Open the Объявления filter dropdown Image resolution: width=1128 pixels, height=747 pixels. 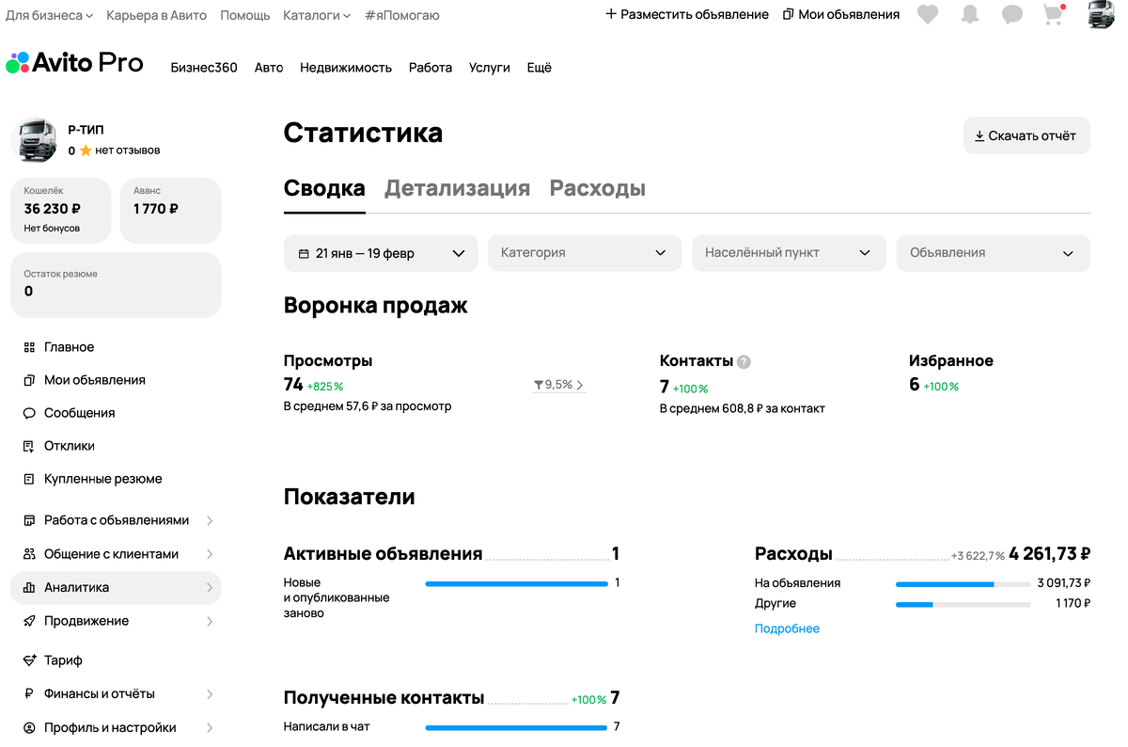click(994, 253)
